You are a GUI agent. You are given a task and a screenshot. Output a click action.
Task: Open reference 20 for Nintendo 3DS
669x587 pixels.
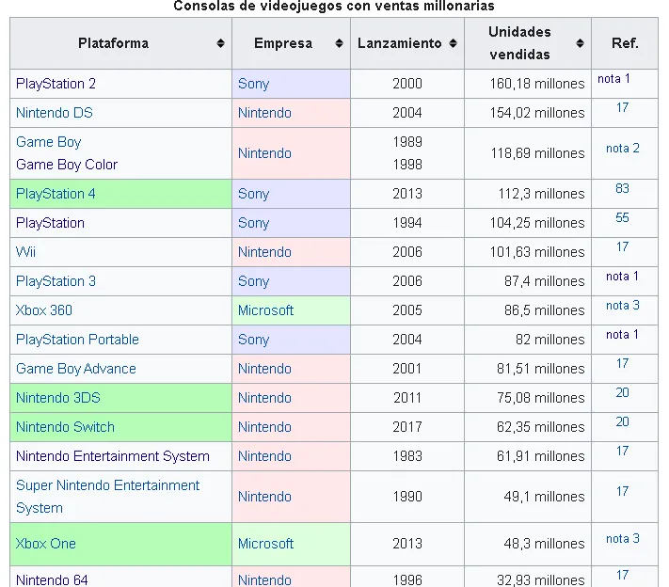click(622, 392)
